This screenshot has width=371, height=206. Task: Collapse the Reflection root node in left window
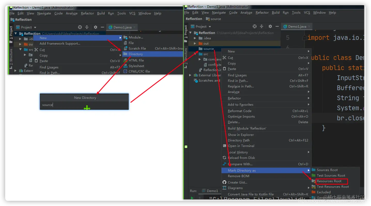16,34
